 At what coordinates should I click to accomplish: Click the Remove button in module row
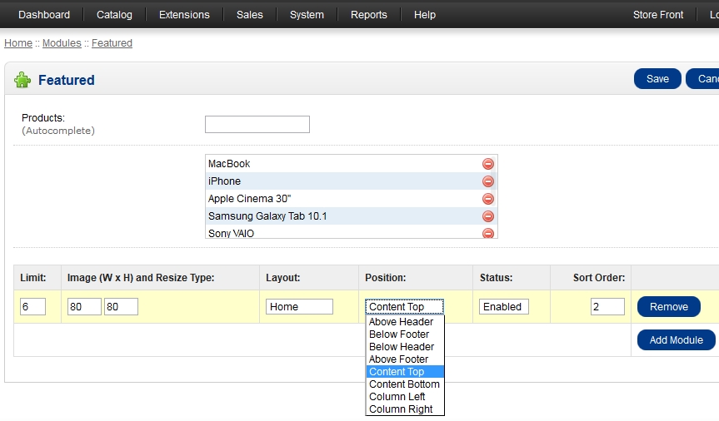click(x=668, y=307)
